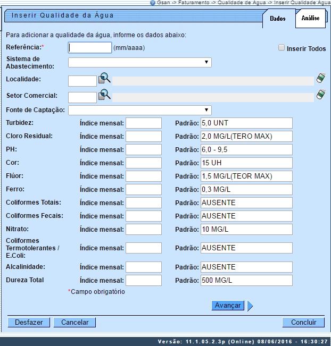This screenshot has height=346, width=331.
Task: Switch to the Análise tab
Action: coord(310,18)
